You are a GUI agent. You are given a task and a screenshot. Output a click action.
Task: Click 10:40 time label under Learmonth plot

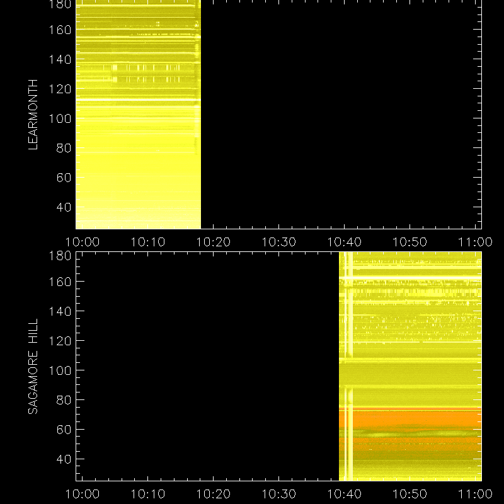[x=344, y=242]
